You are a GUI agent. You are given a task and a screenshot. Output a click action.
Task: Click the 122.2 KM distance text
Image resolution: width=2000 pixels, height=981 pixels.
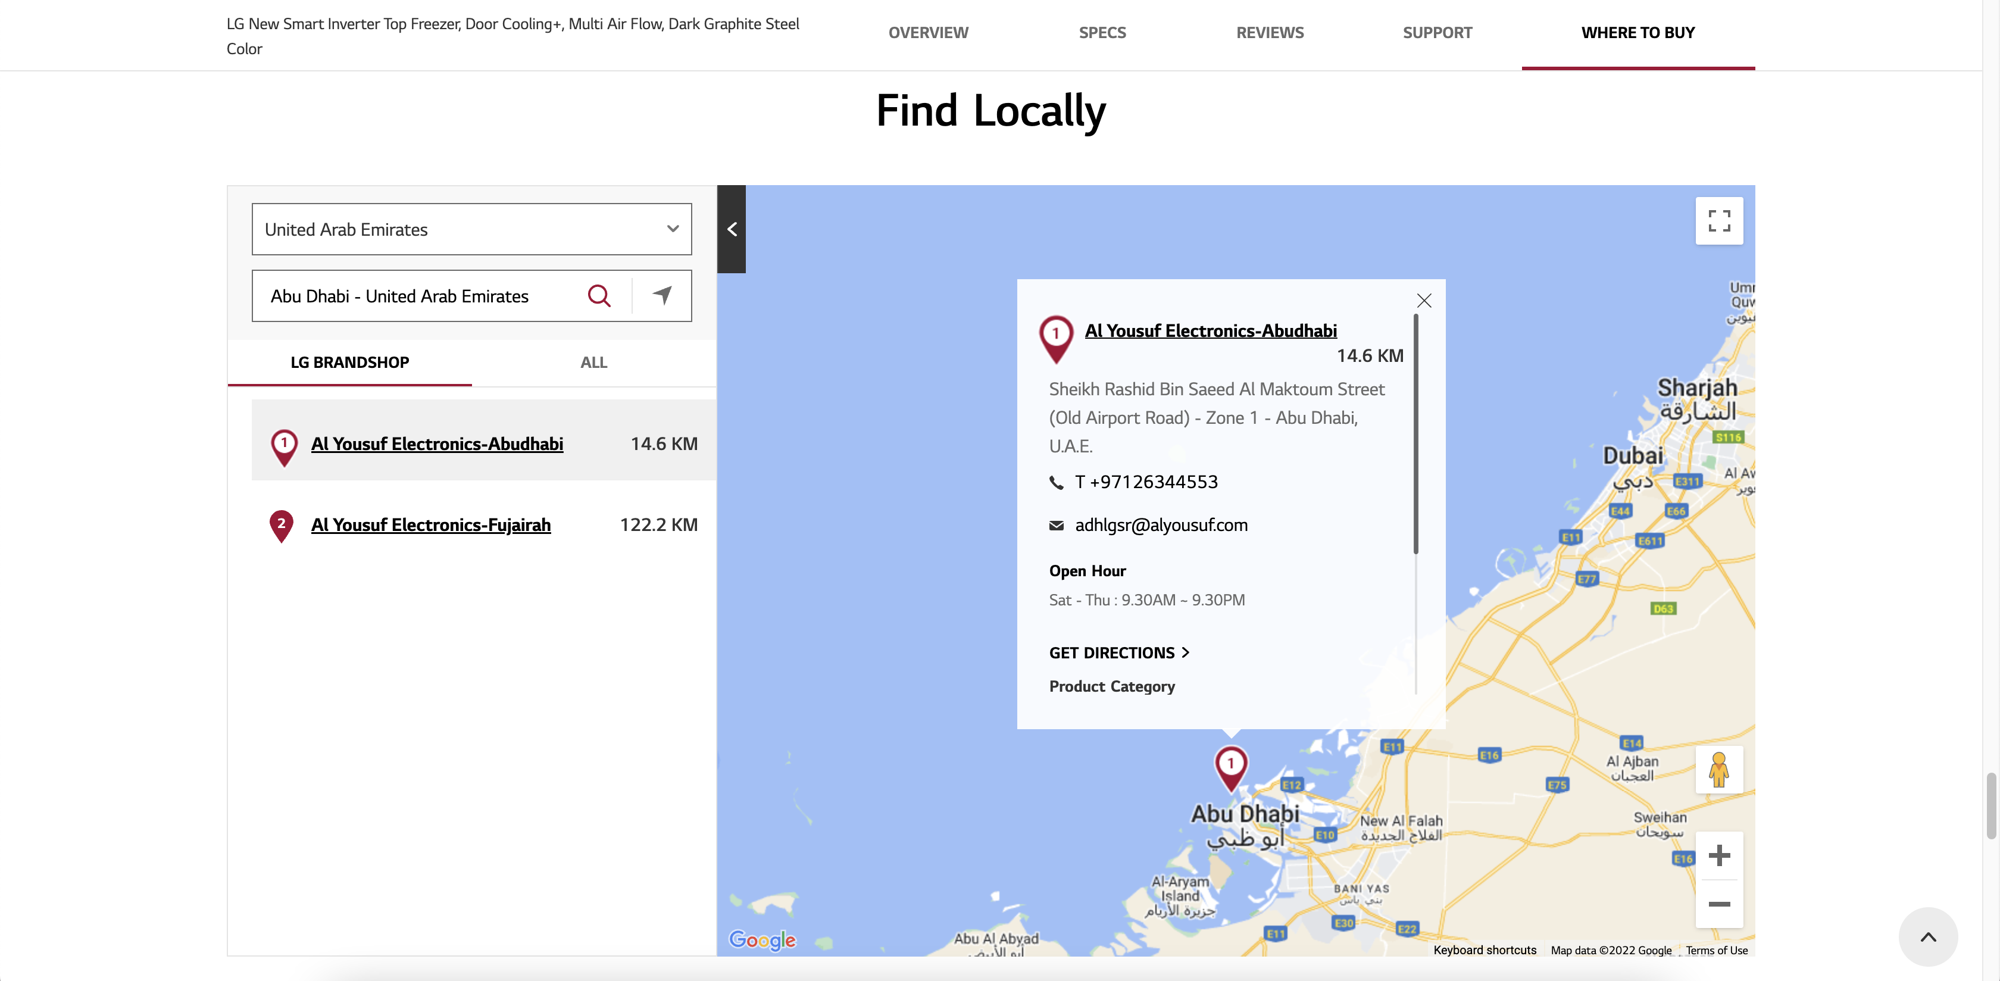(x=658, y=525)
